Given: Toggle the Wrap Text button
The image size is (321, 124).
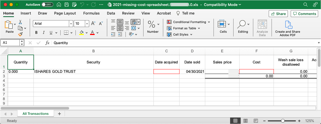Looking at the screenshot, I should 134,22.
